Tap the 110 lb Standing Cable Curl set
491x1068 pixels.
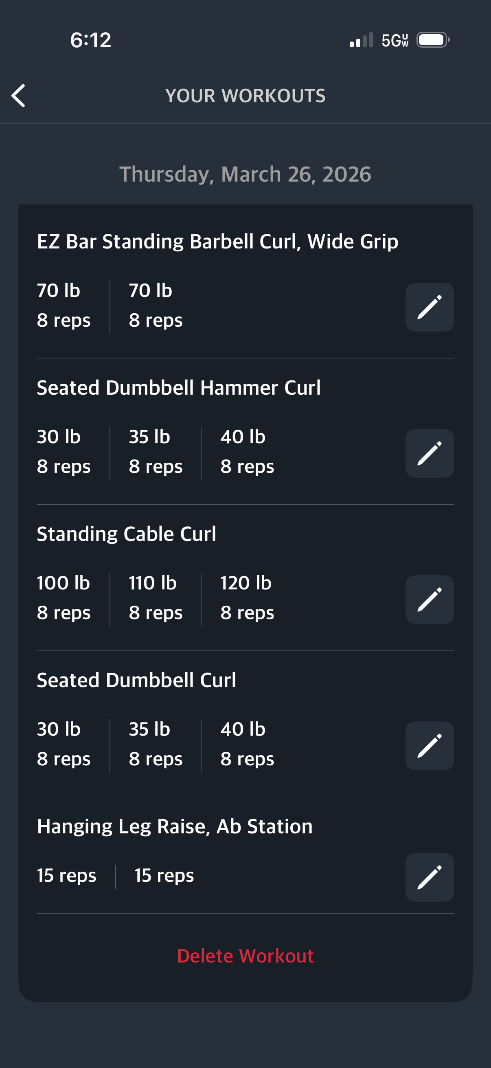156,598
